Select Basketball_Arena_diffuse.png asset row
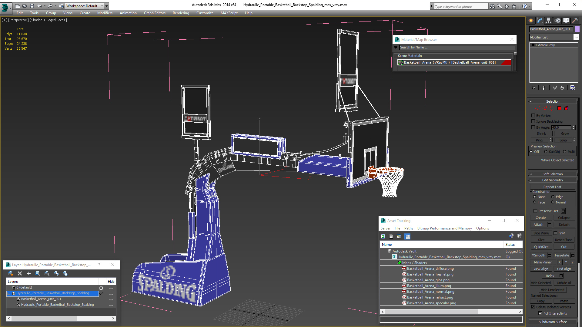The width and height of the screenshot is (582, 327). tap(451, 269)
